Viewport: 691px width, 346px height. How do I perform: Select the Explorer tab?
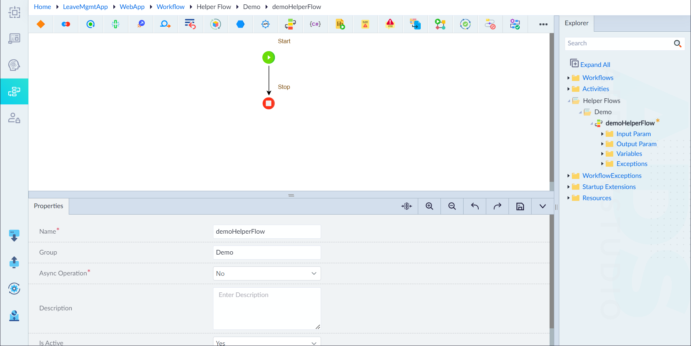point(577,23)
